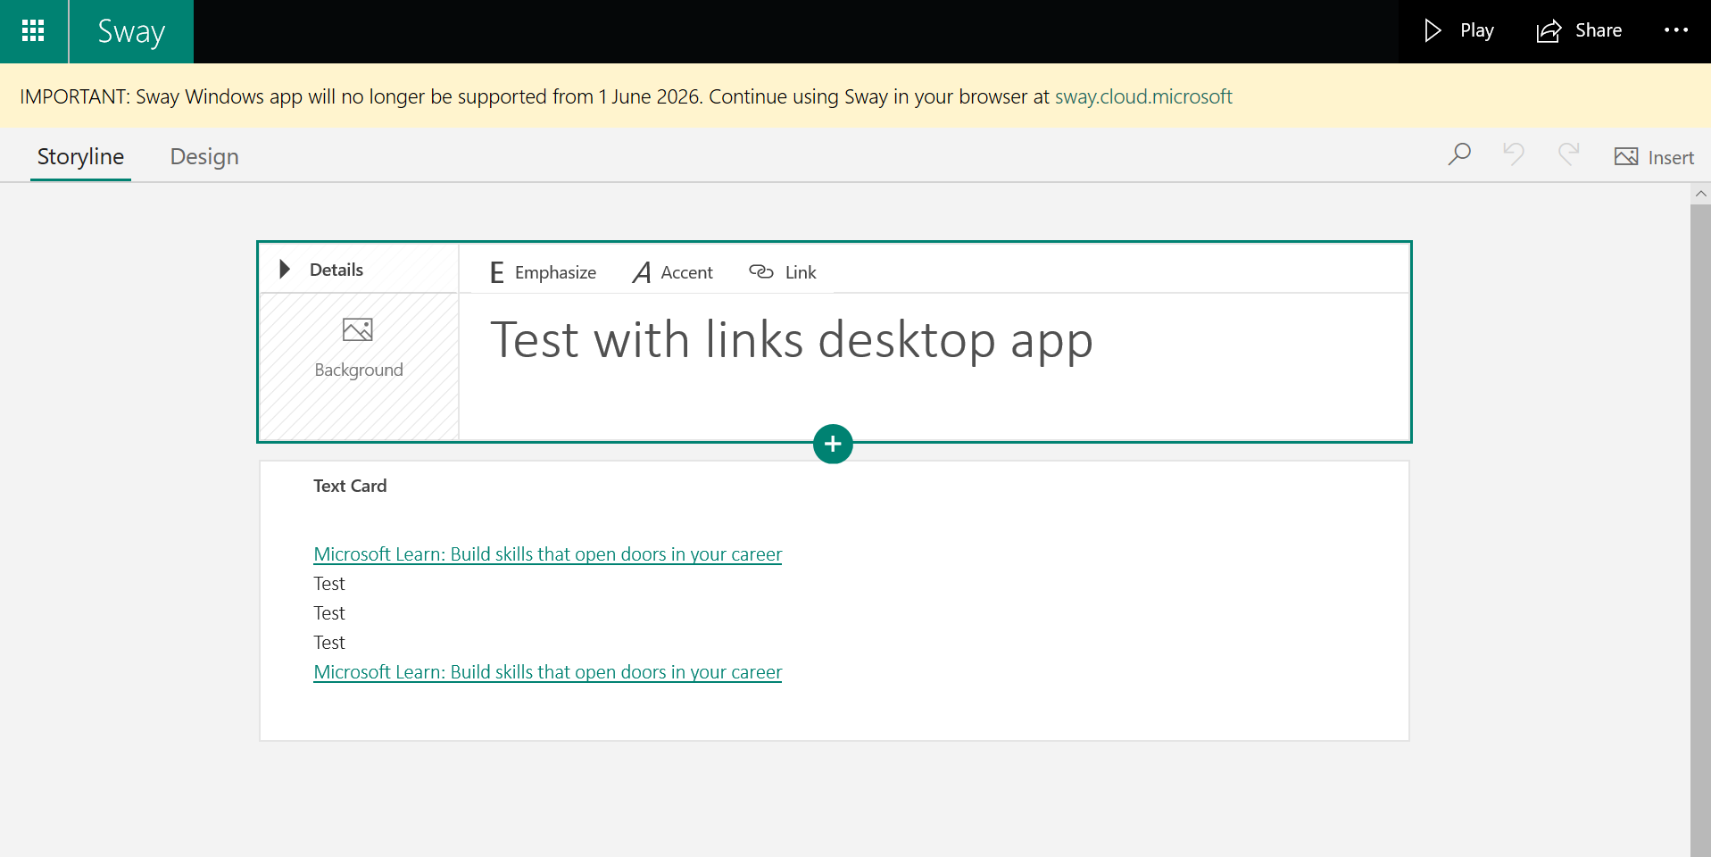Open the Share options
The image size is (1711, 857).
click(1579, 31)
